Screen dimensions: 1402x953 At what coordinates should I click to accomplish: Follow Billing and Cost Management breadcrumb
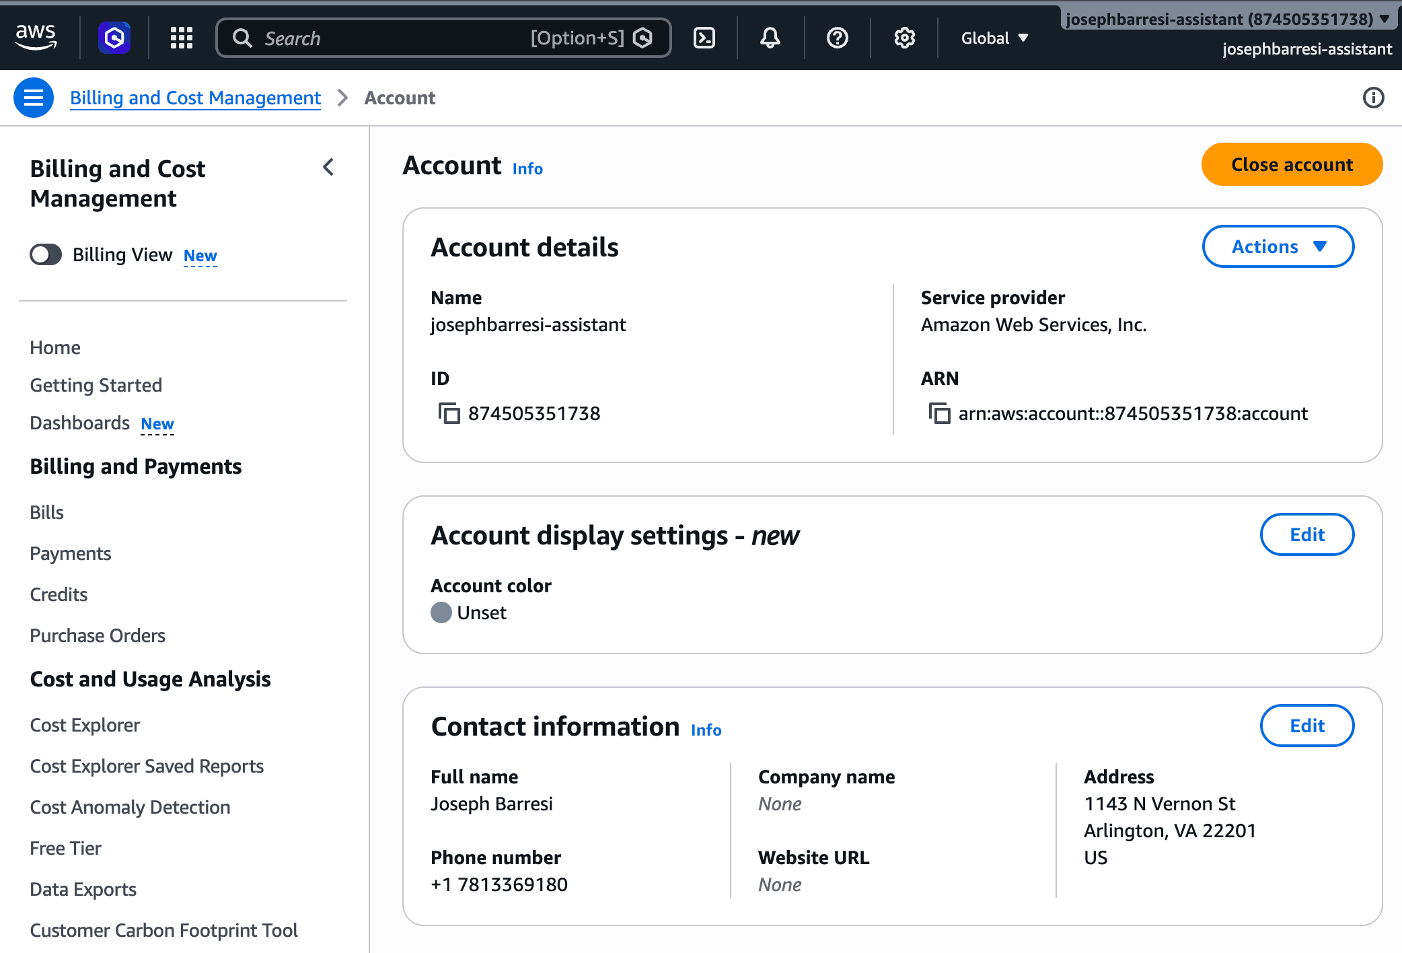(x=196, y=98)
